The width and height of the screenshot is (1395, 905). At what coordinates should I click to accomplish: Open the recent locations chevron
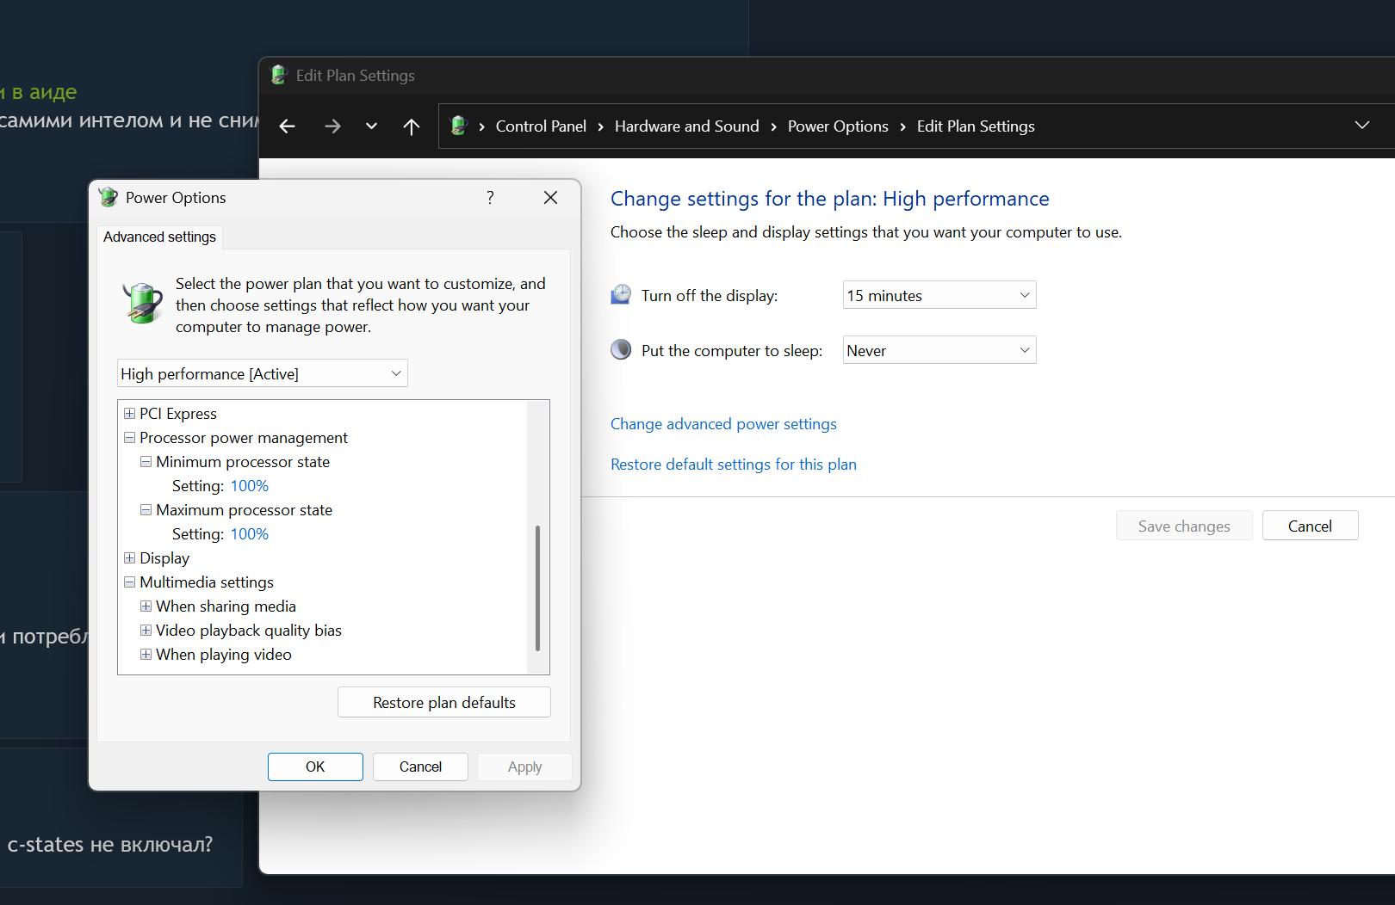pos(371,126)
